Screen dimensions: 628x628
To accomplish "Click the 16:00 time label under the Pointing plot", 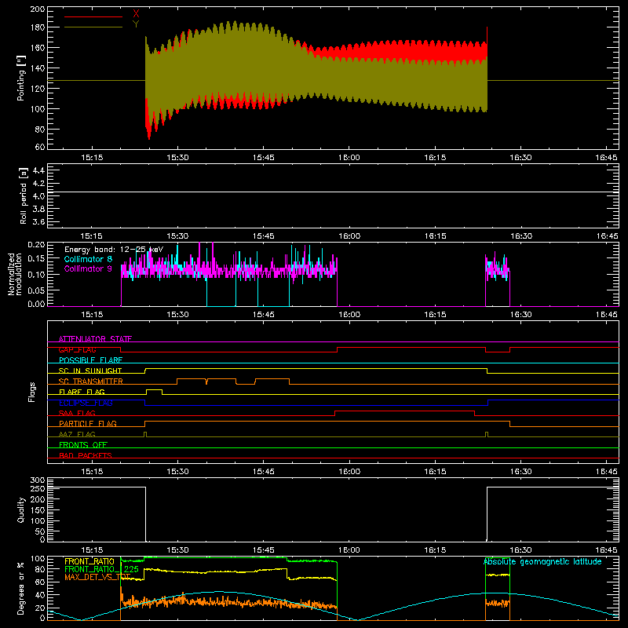I will pyautogui.click(x=349, y=158).
